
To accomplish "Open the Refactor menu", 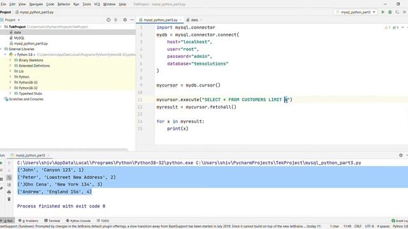I will 64,4.
